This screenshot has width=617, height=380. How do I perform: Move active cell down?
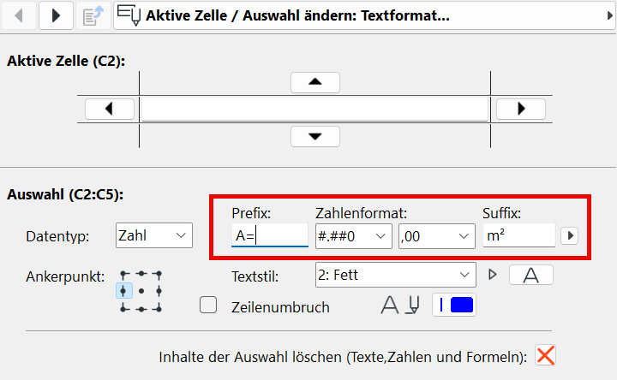tap(314, 136)
